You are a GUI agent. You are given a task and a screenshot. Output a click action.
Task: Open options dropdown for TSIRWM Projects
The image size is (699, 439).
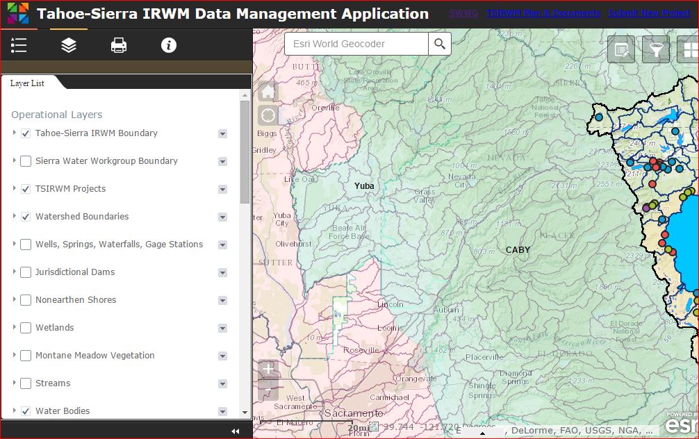tap(223, 190)
